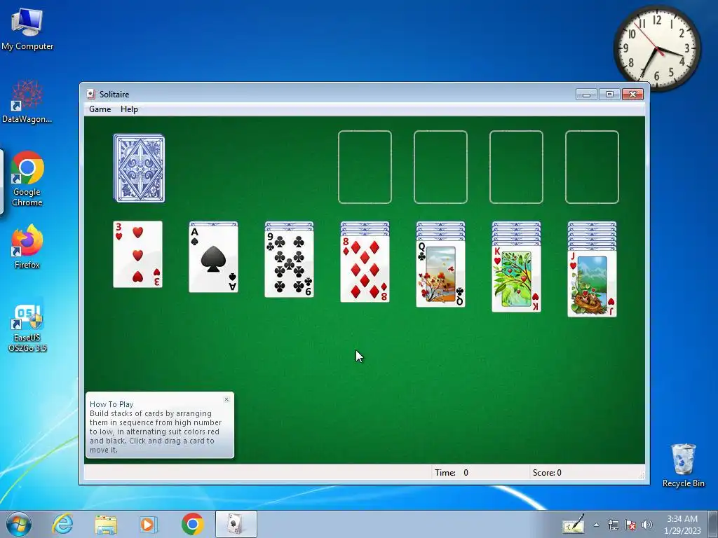The height and width of the screenshot is (538, 718).
Task: Click the taskbar date and time
Action: [x=682, y=525]
